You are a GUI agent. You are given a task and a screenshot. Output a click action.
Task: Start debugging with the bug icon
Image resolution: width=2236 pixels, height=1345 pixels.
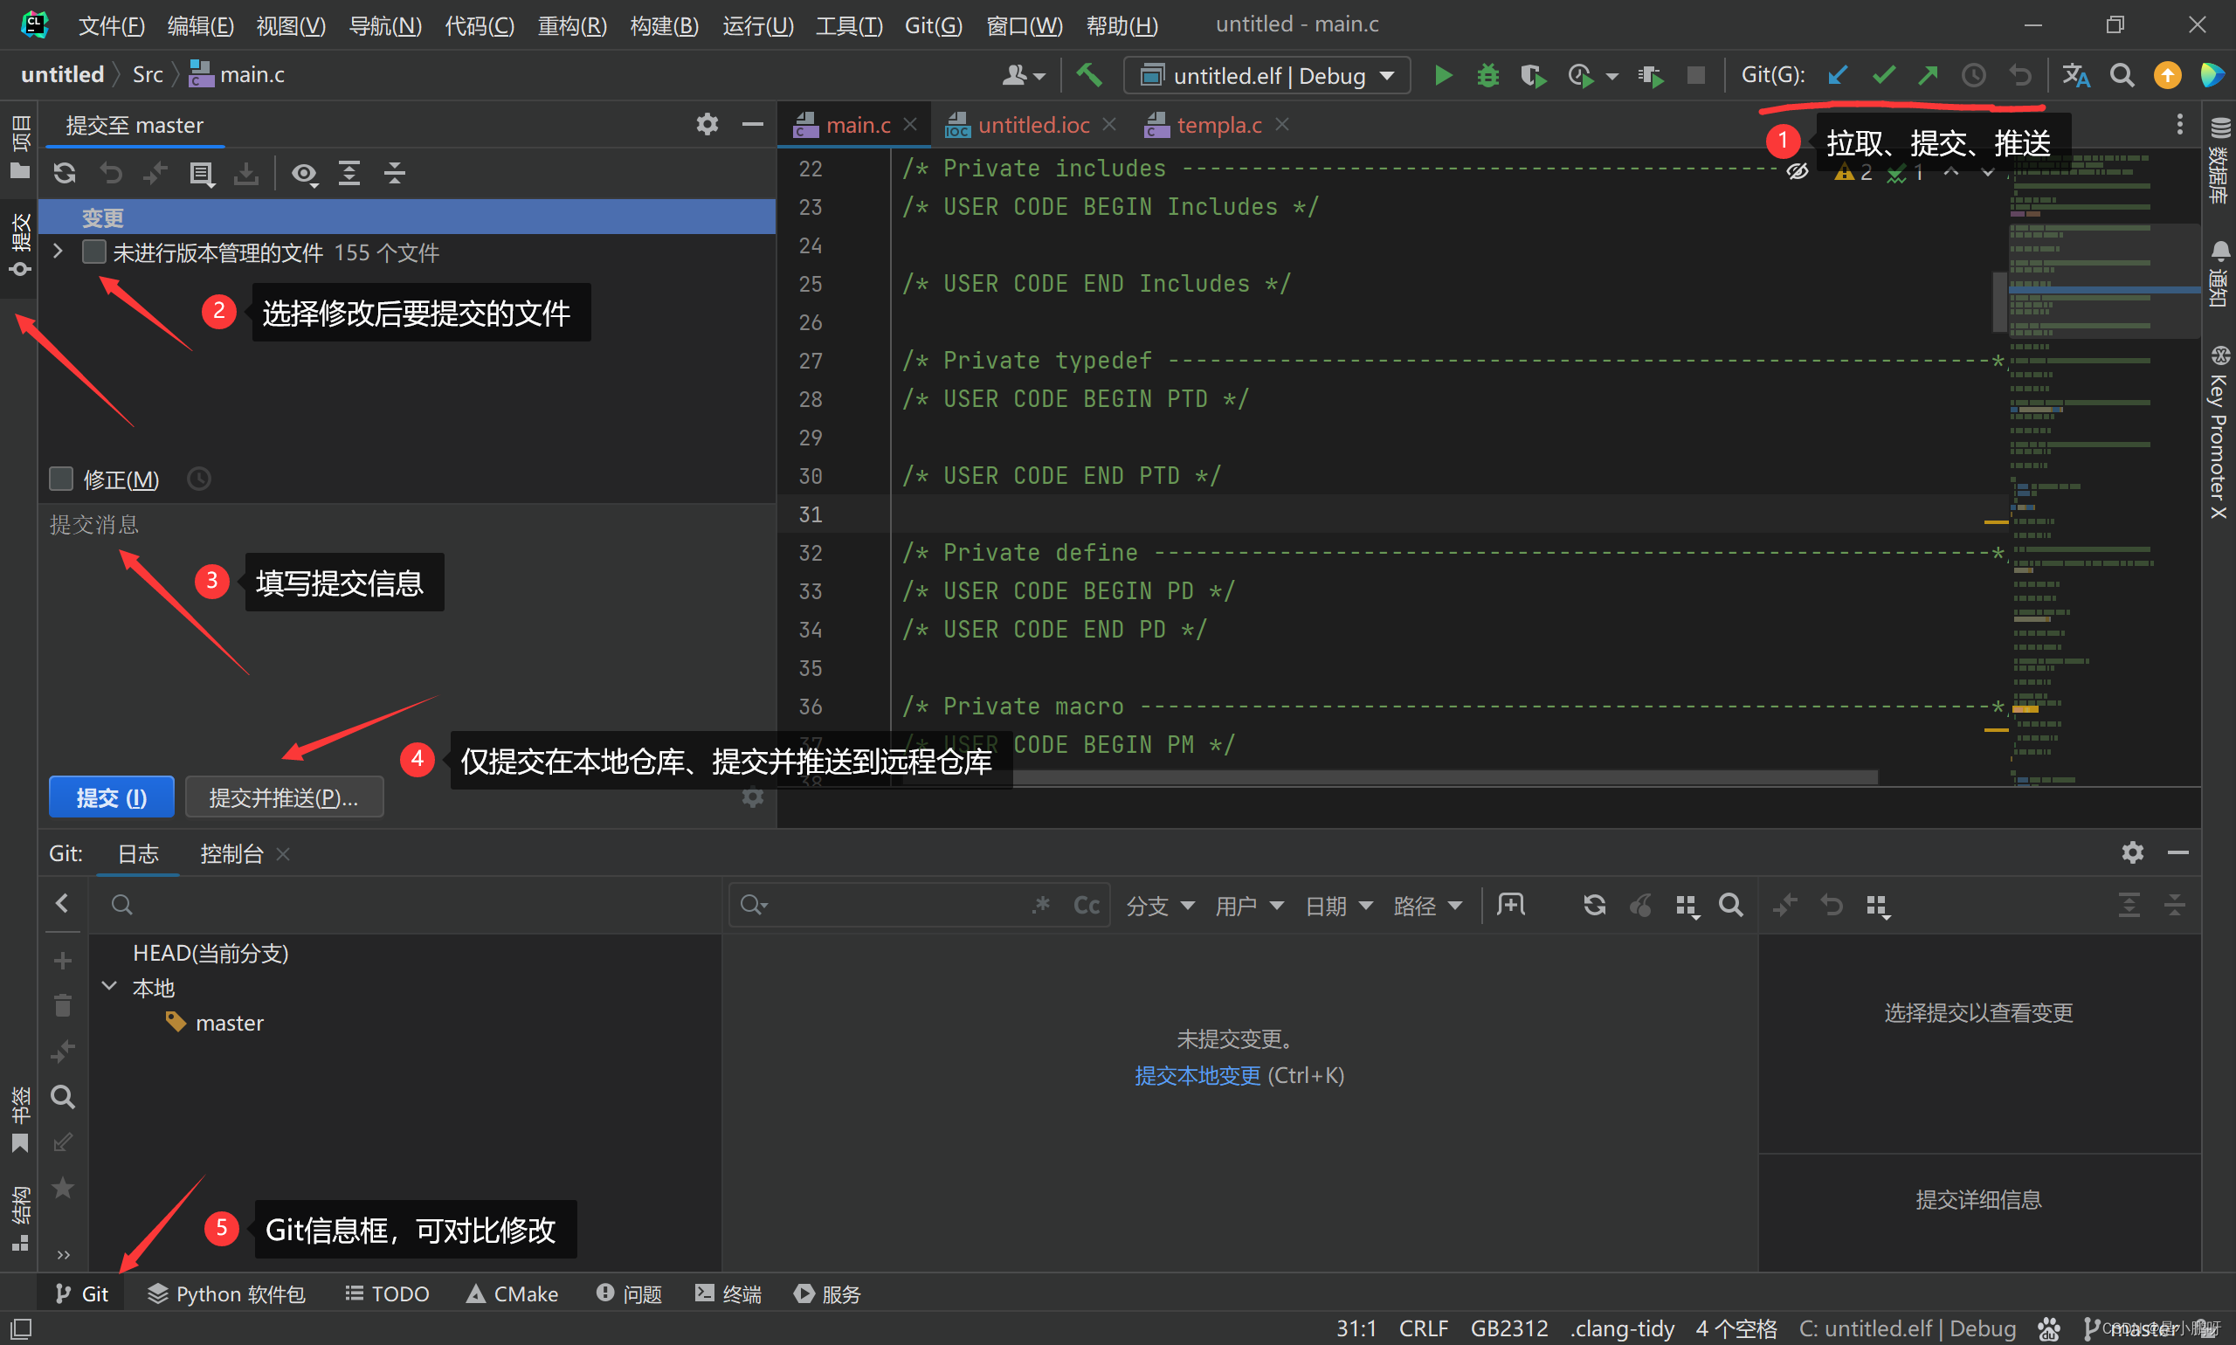(1487, 75)
